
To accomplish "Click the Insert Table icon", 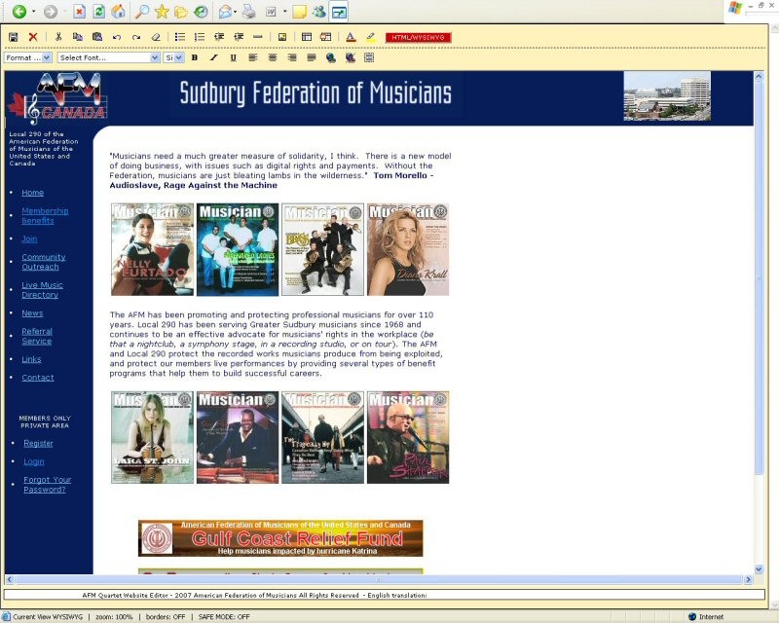I will pyautogui.click(x=307, y=37).
